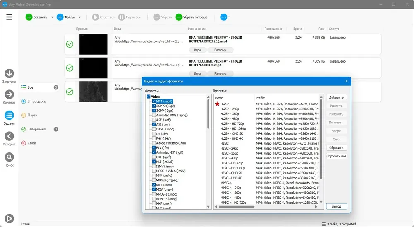Click Игра button of first task
The image size is (414, 227).
[197, 50]
